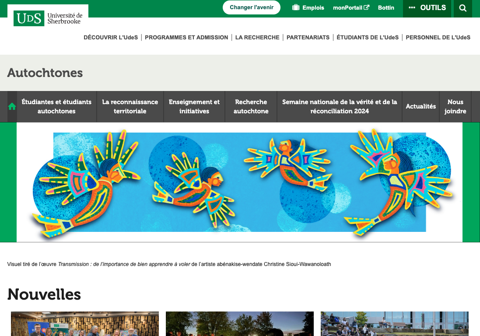
Task: Open the PARTENARIATS menu
Action: [308, 37]
